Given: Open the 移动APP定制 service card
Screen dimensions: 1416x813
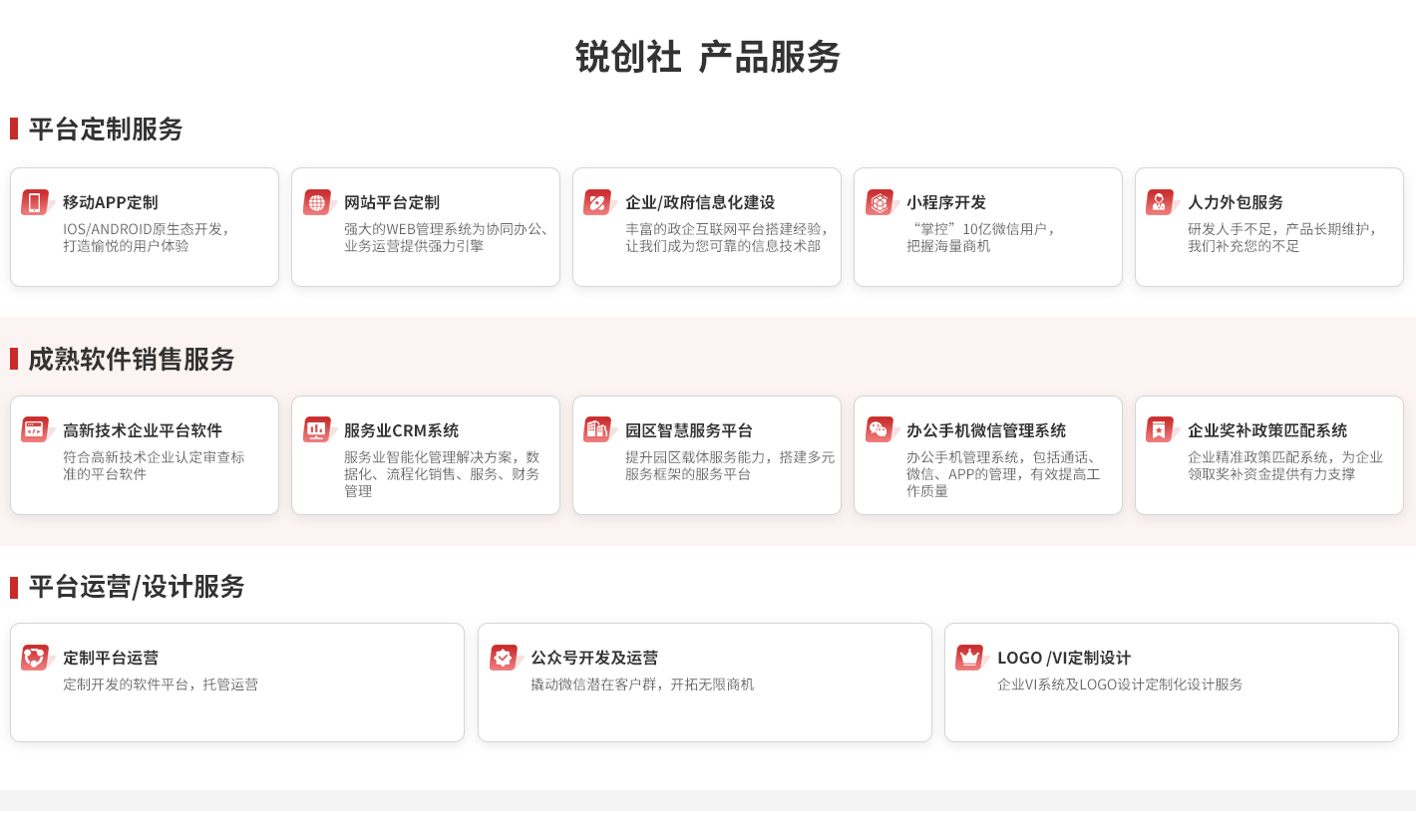Looking at the screenshot, I should click(x=144, y=226).
